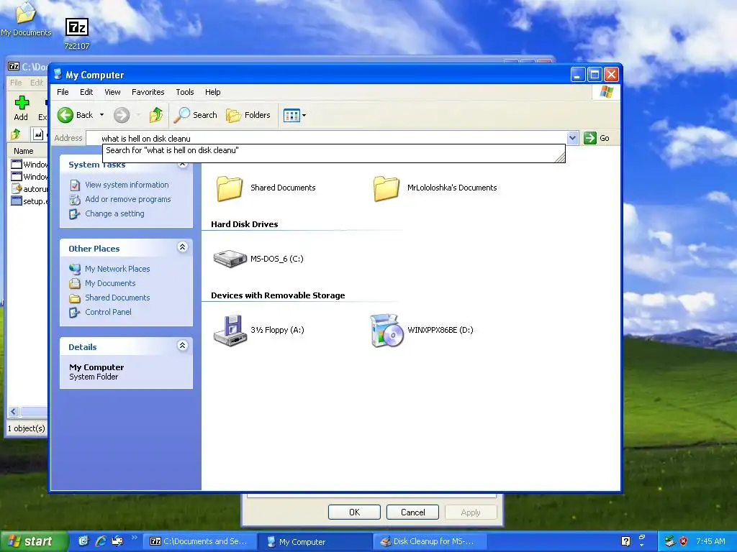737x552 pixels.
Task: Open the Favorites menu
Action: click(148, 92)
